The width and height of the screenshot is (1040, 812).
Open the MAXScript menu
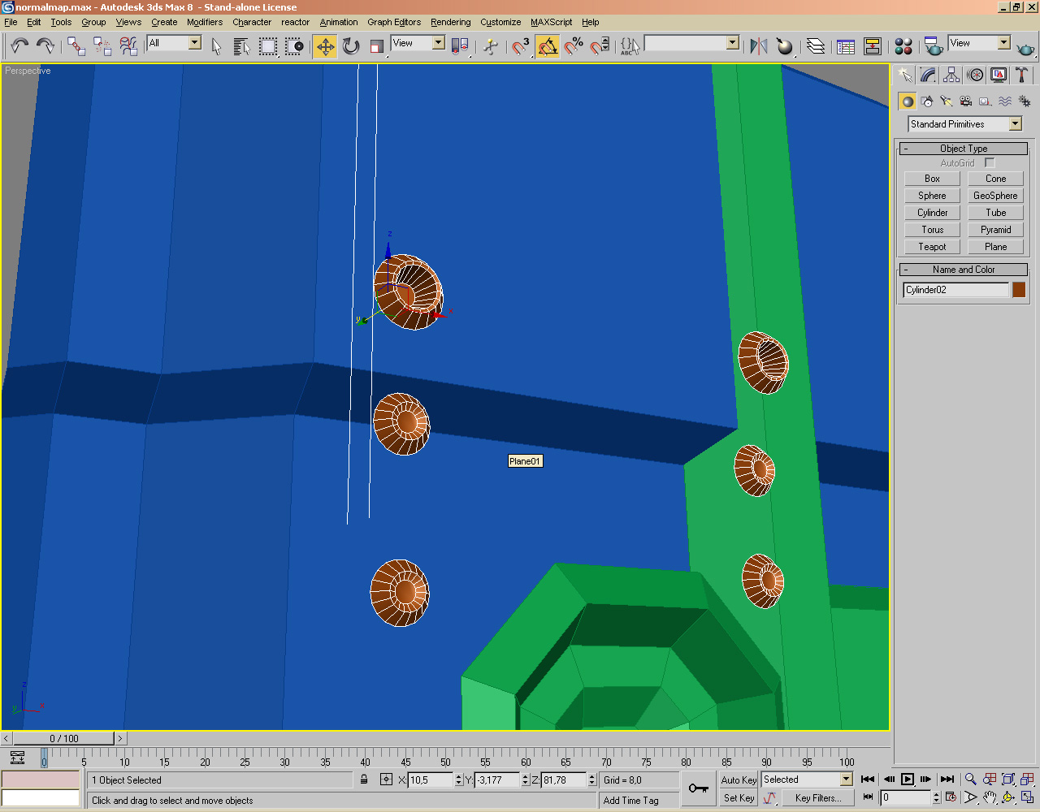click(x=552, y=22)
